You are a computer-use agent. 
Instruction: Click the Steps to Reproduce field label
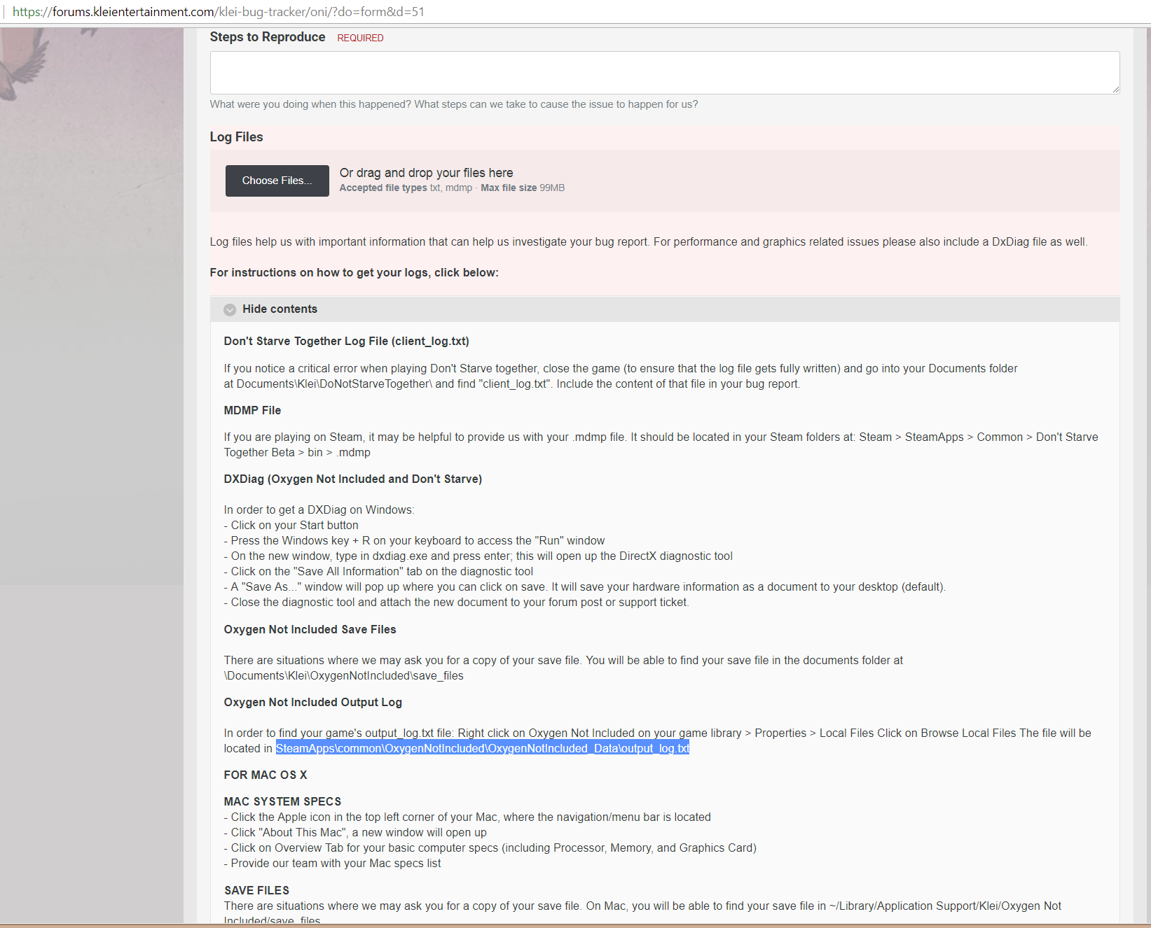[267, 37]
